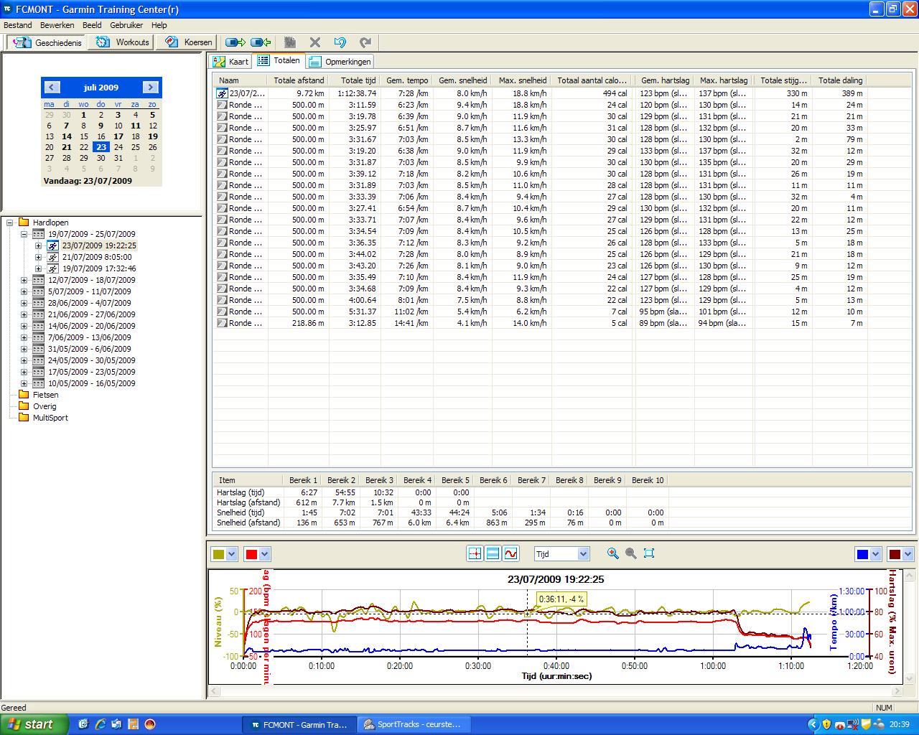Select 19 in the July calendar
Image resolution: width=919 pixels, height=735 pixels.
pos(153,136)
